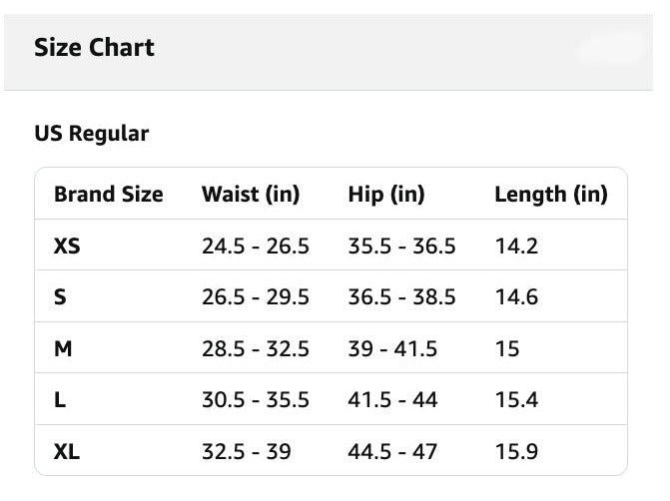670x501 pixels.
Task: Click the Waist (in) column header
Action: pyautogui.click(x=251, y=195)
